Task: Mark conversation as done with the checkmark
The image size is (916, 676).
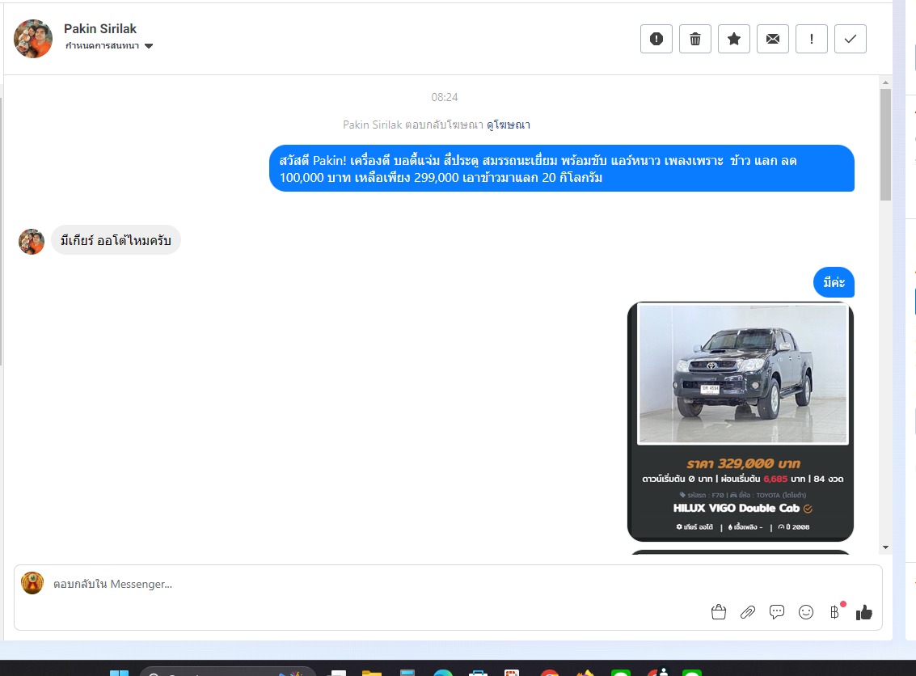Action: point(851,39)
